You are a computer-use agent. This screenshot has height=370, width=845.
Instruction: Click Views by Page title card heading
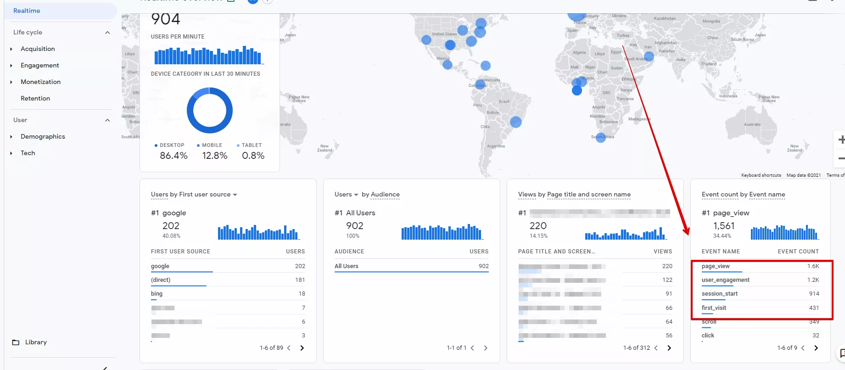pos(574,195)
